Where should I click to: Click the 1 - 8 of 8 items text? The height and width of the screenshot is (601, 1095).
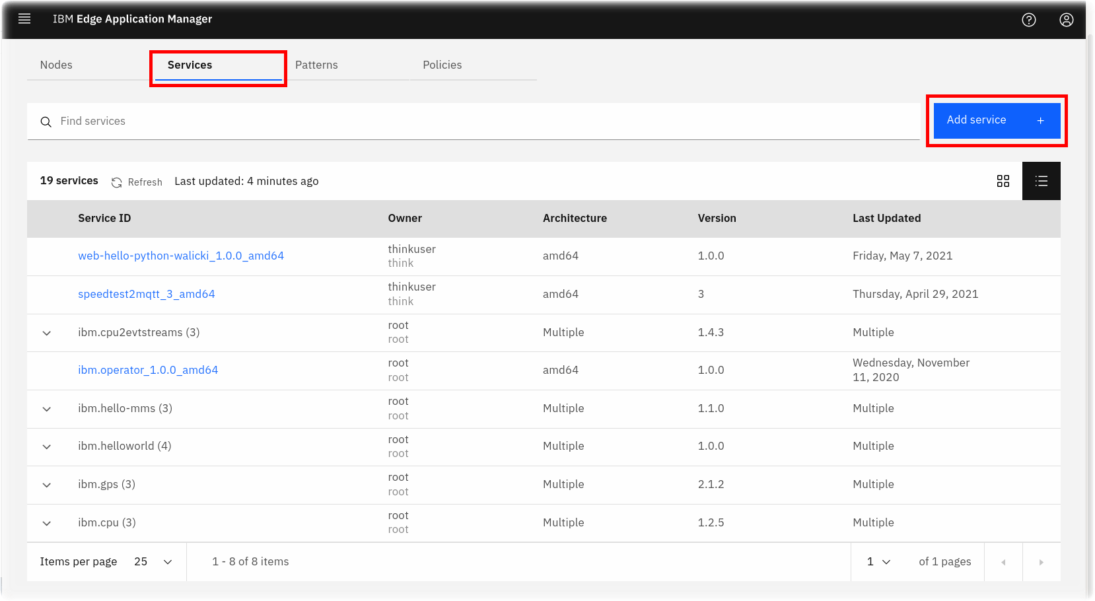pos(250,562)
